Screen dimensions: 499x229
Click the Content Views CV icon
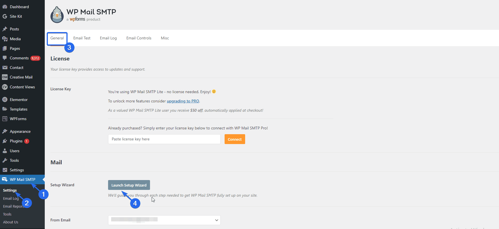[5, 87]
